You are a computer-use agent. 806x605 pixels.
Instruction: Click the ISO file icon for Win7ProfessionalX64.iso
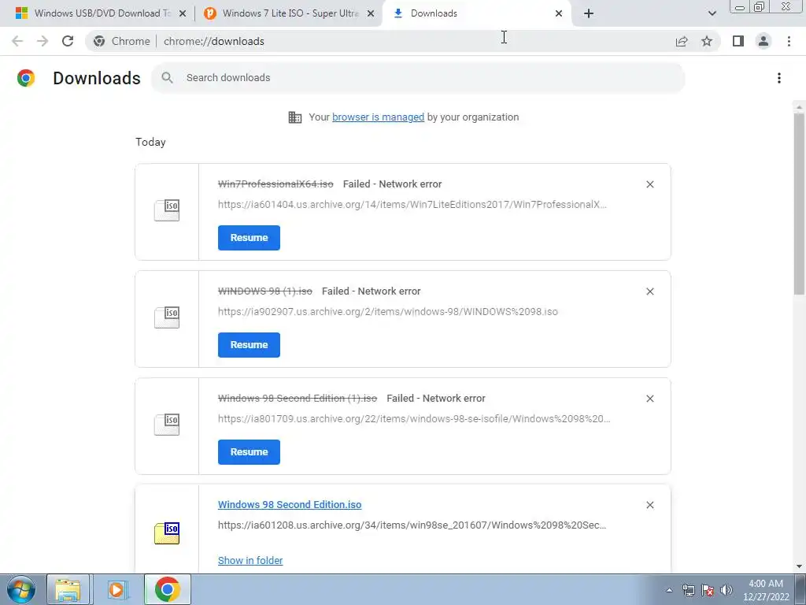tap(167, 210)
